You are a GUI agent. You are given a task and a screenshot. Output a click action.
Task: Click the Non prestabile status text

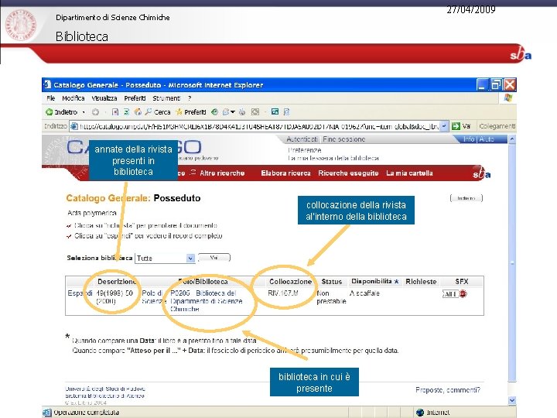[331, 297]
